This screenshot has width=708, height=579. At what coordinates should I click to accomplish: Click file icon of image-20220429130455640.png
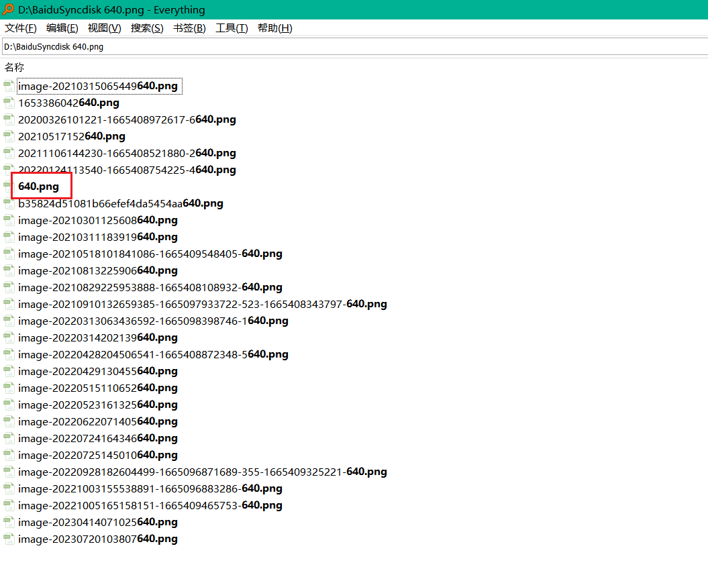click(9, 371)
